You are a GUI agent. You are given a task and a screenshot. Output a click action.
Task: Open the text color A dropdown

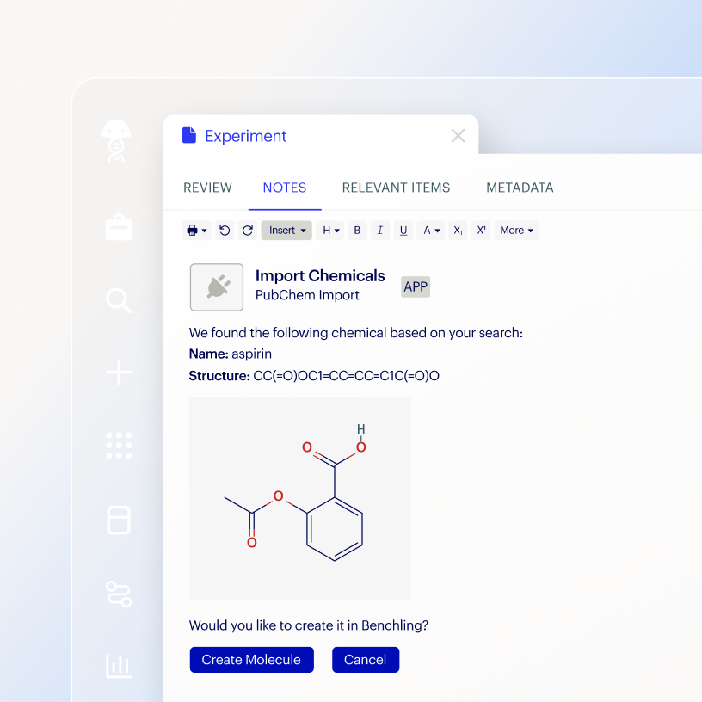click(431, 231)
